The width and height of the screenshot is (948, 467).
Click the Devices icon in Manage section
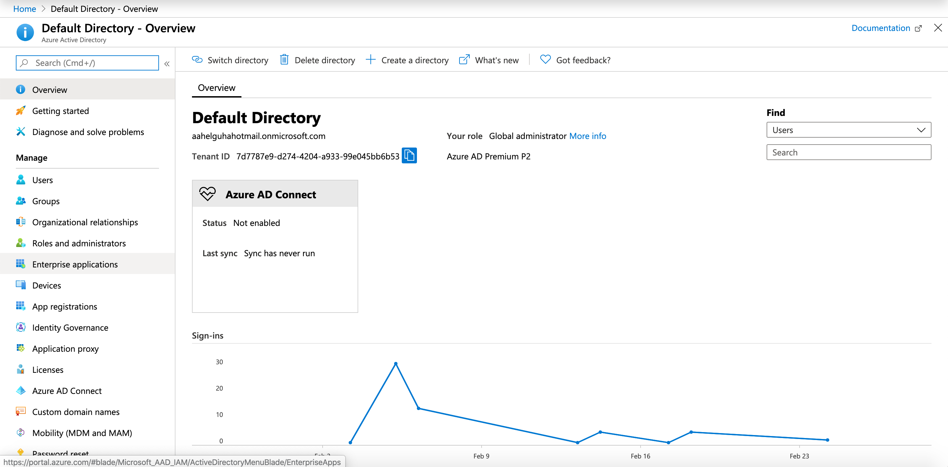(x=20, y=285)
